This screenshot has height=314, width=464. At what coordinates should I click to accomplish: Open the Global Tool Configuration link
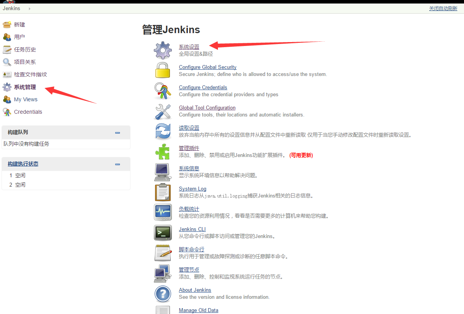207,108
